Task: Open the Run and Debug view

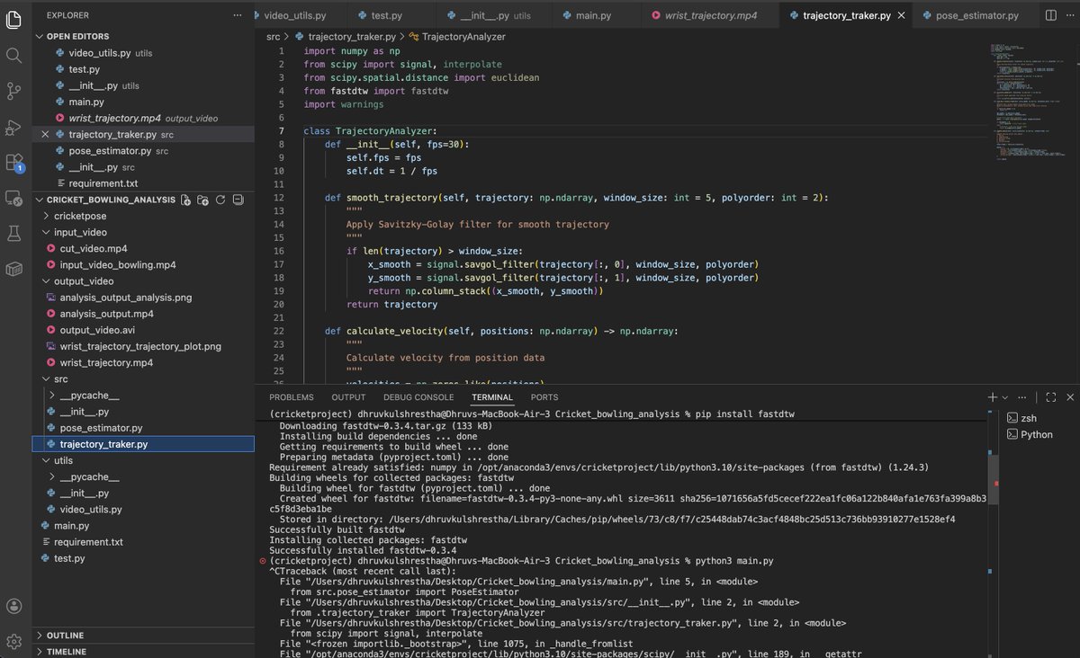Action: point(14,127)
